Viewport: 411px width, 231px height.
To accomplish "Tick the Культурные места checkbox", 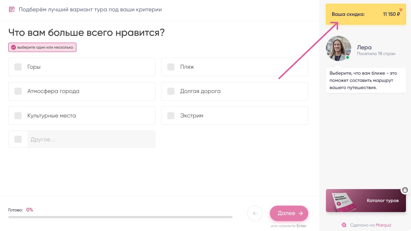I will 18,115.
